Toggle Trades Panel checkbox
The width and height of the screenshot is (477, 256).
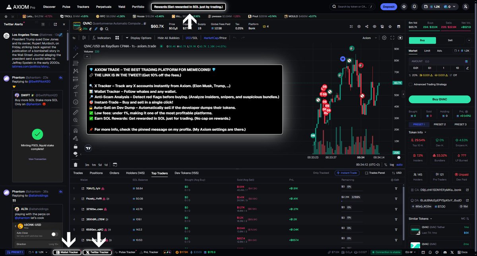[x=366, y=173]
